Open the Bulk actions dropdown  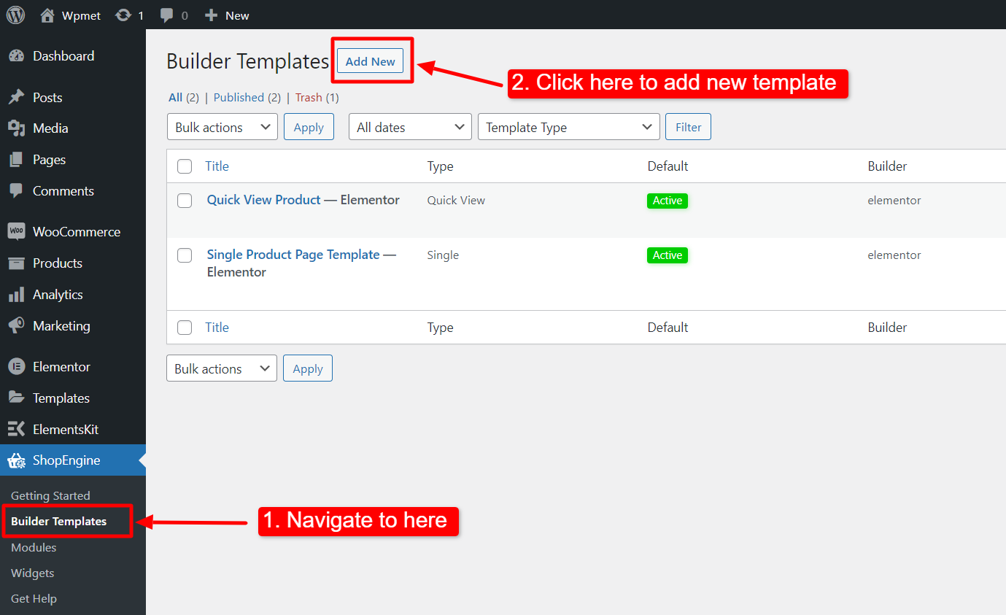pyautogui.click(x=222, y=126)
